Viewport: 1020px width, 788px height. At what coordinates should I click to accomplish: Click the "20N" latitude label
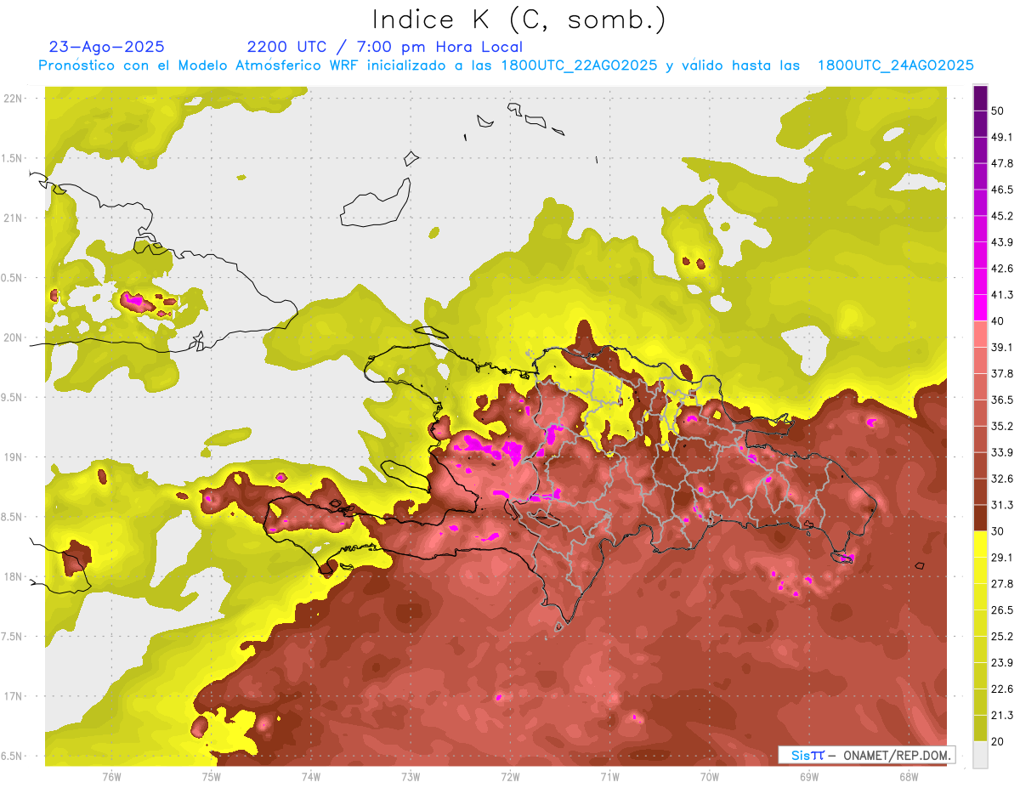point(13,337)
